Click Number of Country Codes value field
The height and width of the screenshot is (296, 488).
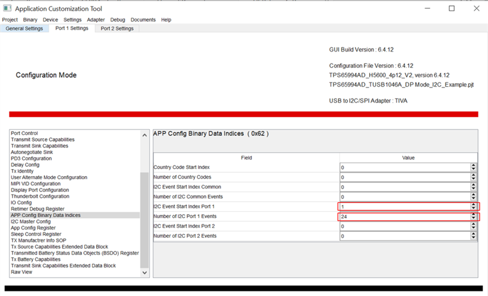click(405, 177)
